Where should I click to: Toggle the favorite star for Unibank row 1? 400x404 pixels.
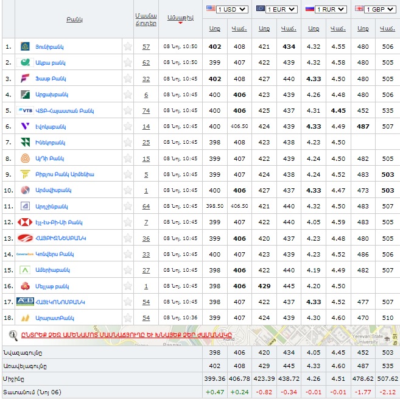pos(128,46)
